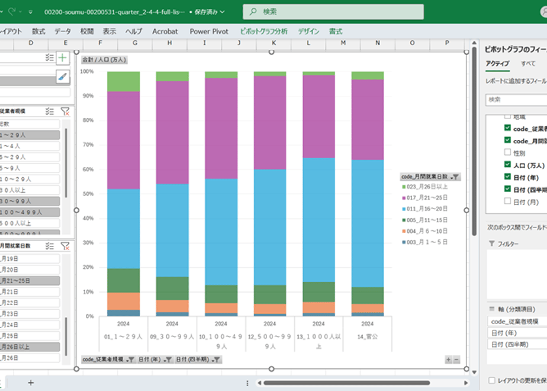Image resolution: width=547 pixels, height=391 pixels.
Task: Open the 表示 ribbon tab
Action: pos(110,31)
